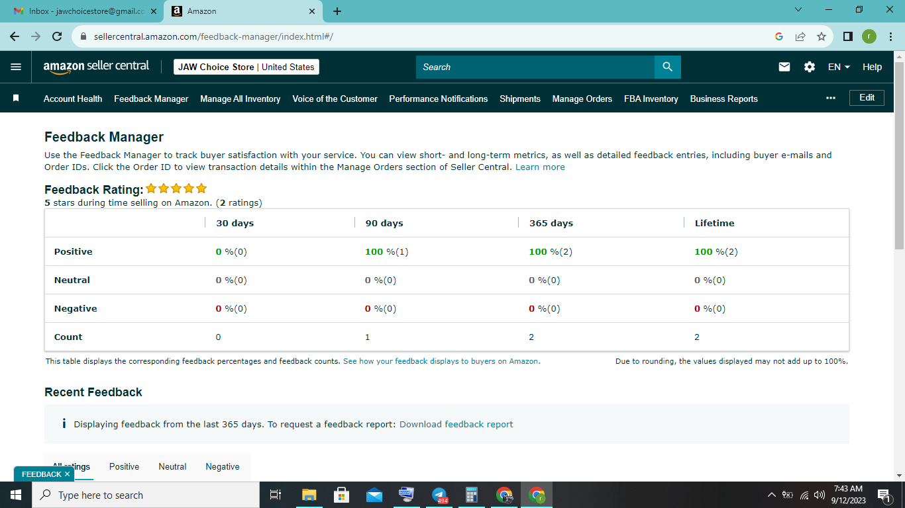
Task: Open the messages envelope icon
Action: point(784,67)
